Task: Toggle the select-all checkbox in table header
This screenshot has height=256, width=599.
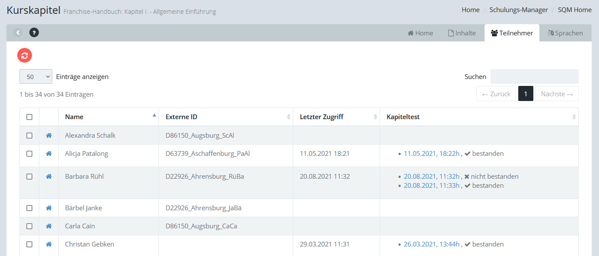Action: (x=29, y=117)
